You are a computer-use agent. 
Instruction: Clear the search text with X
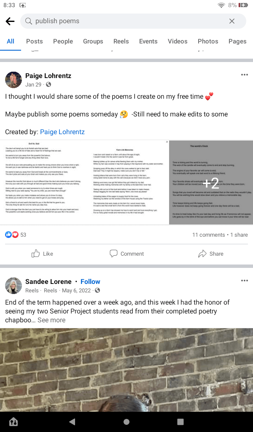click(232, 21)
